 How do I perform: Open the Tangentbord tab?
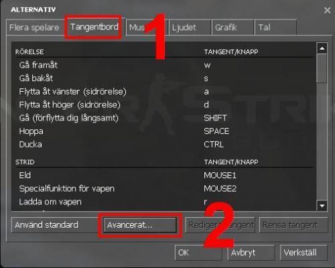click(x=94, y=27)
